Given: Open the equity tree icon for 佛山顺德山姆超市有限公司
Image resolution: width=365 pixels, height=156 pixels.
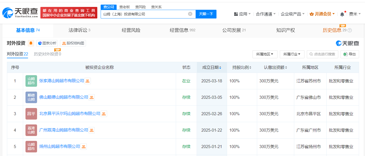Looking at the screenshot, I should click(92, 97).
